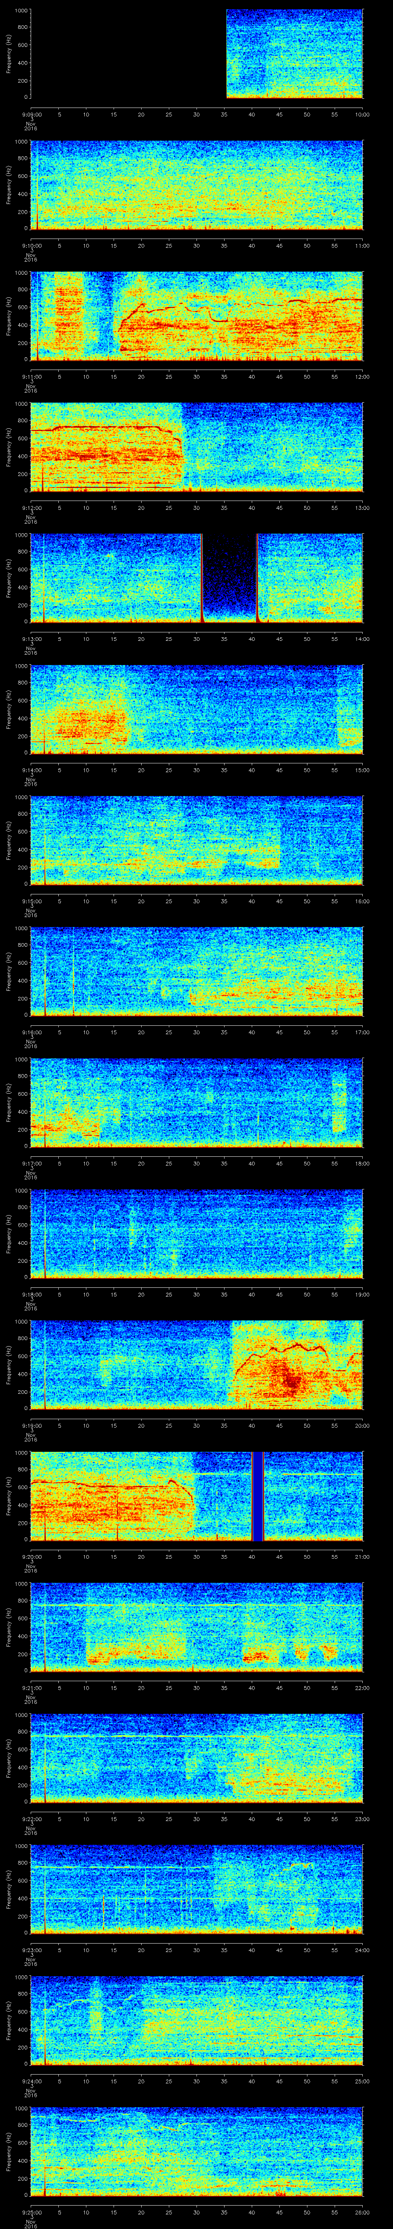Image resolution: width=393 pixels, height=2229 pixels.
Task: Click the 9:22:00 start time label
Action: point(31,1819)
